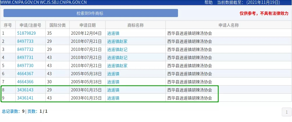
Task: Open registration number 8497733
Action: [x=25, y=41]
